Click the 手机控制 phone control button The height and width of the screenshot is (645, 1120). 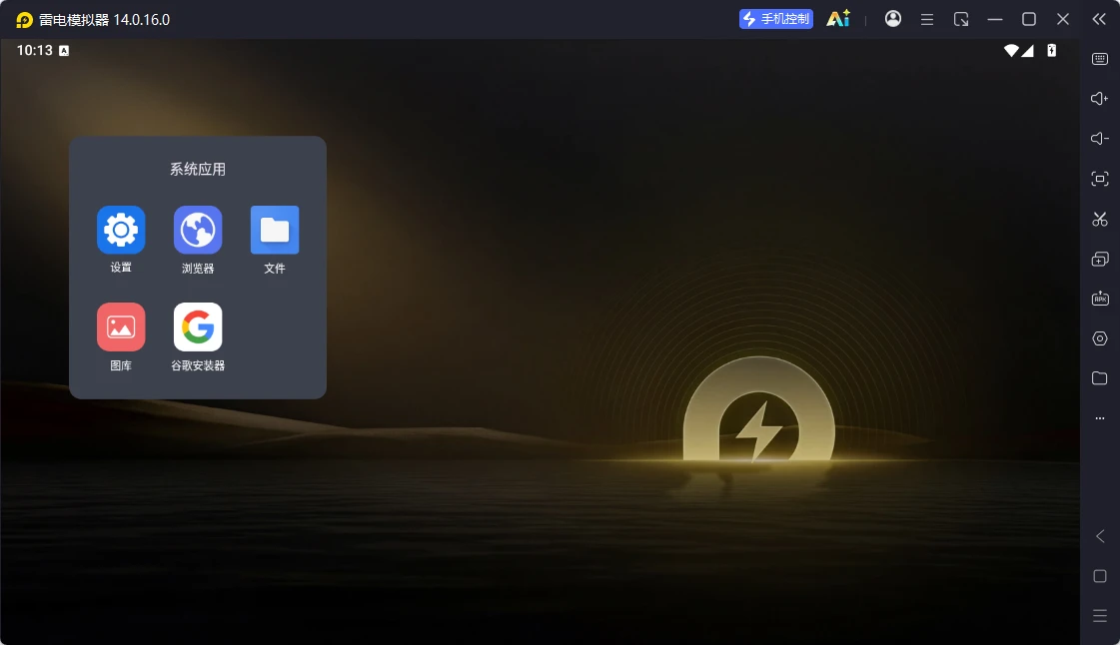[x=775, y=19]
